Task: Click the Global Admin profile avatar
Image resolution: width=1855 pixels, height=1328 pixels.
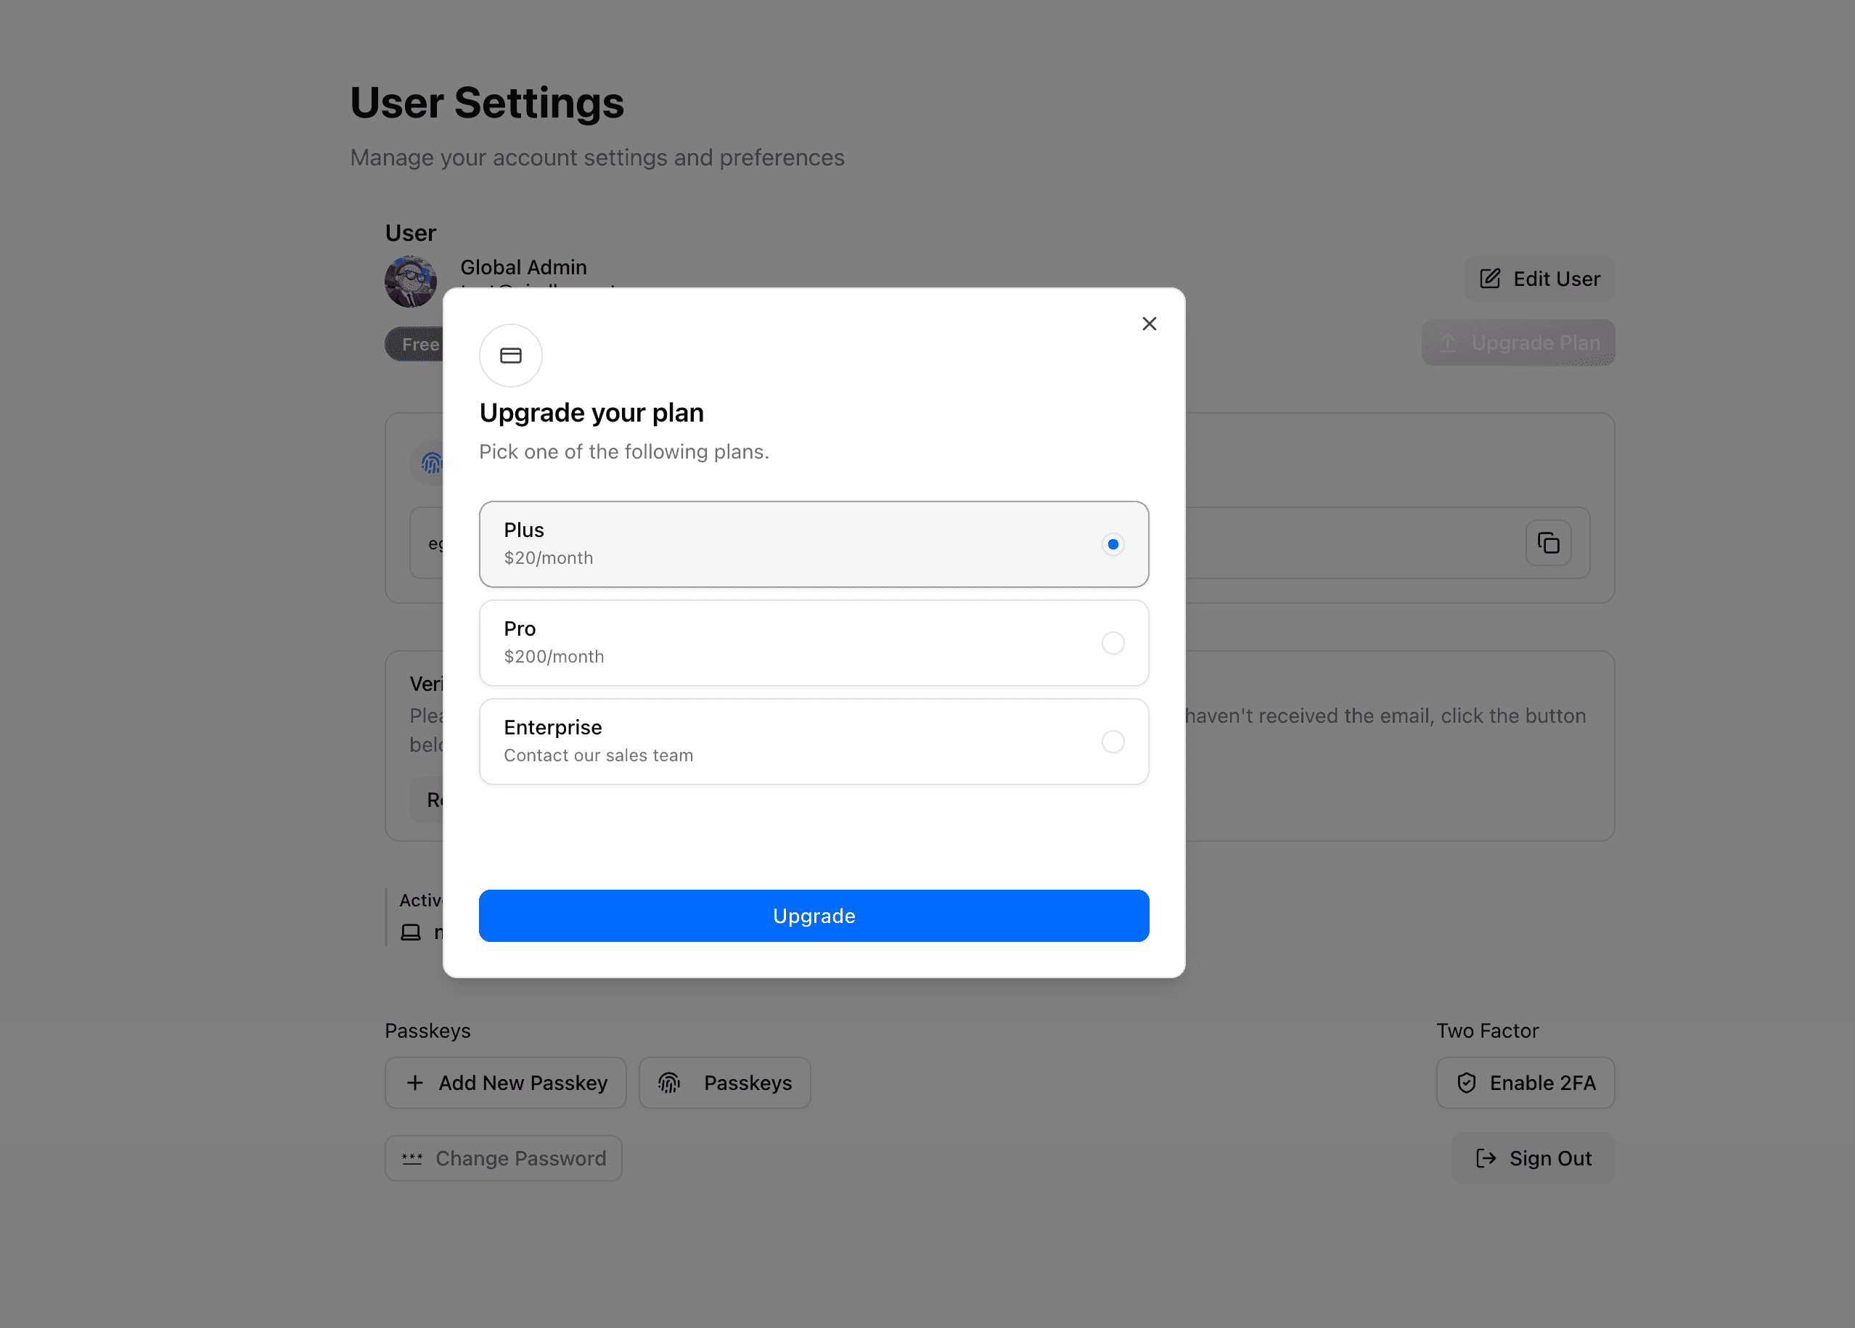Action: click(x=411, y=282)
